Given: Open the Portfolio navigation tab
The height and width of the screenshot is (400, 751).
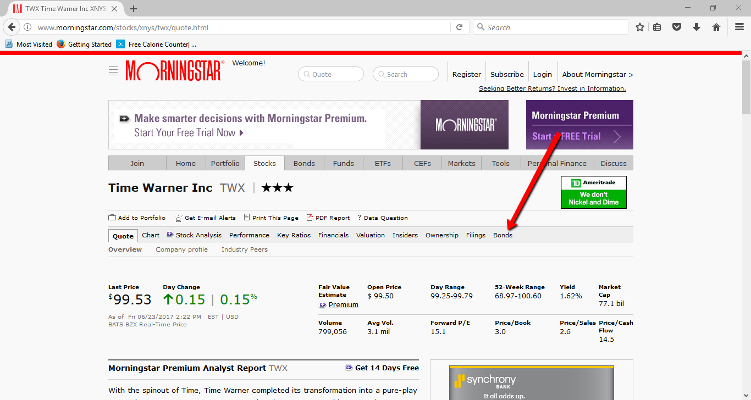Looking at the screenshot, I should (x=225, y=163).
